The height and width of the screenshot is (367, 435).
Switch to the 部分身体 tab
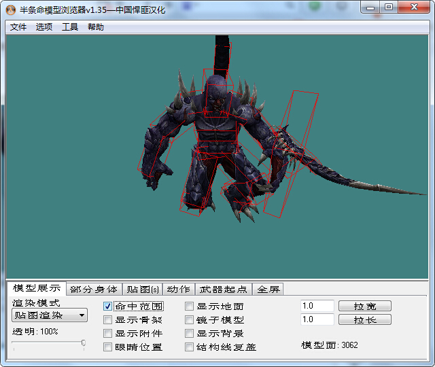94,290
